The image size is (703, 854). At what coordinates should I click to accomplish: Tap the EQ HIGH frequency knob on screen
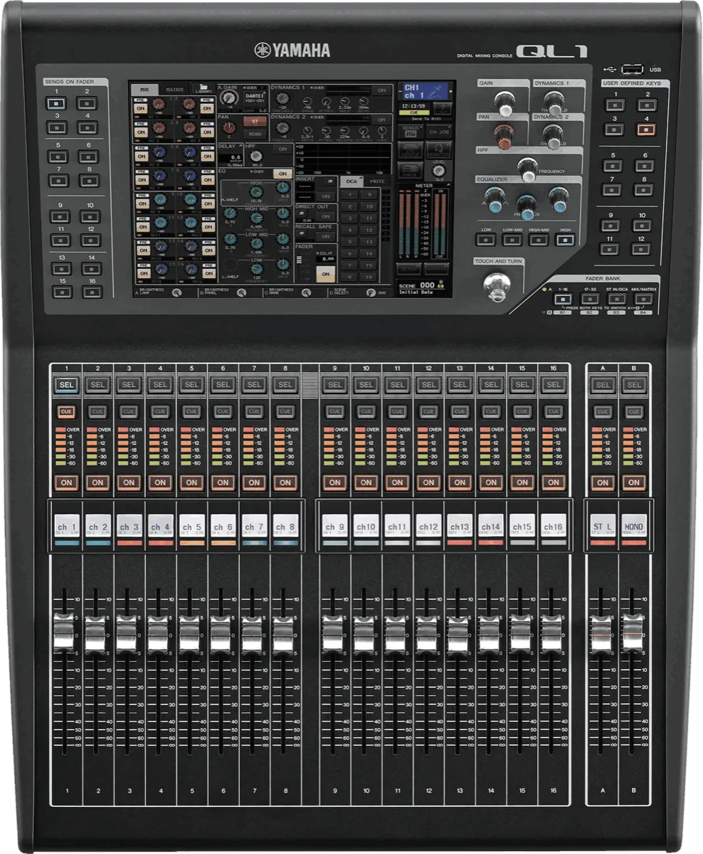point(256,192)
